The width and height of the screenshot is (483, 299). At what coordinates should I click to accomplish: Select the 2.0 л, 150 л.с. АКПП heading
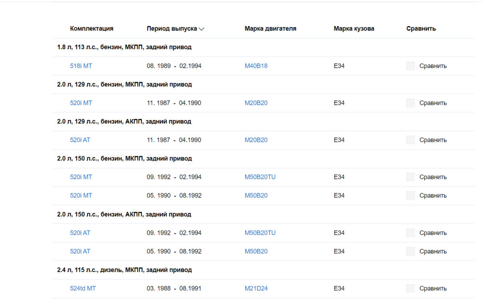pos(124,214)
